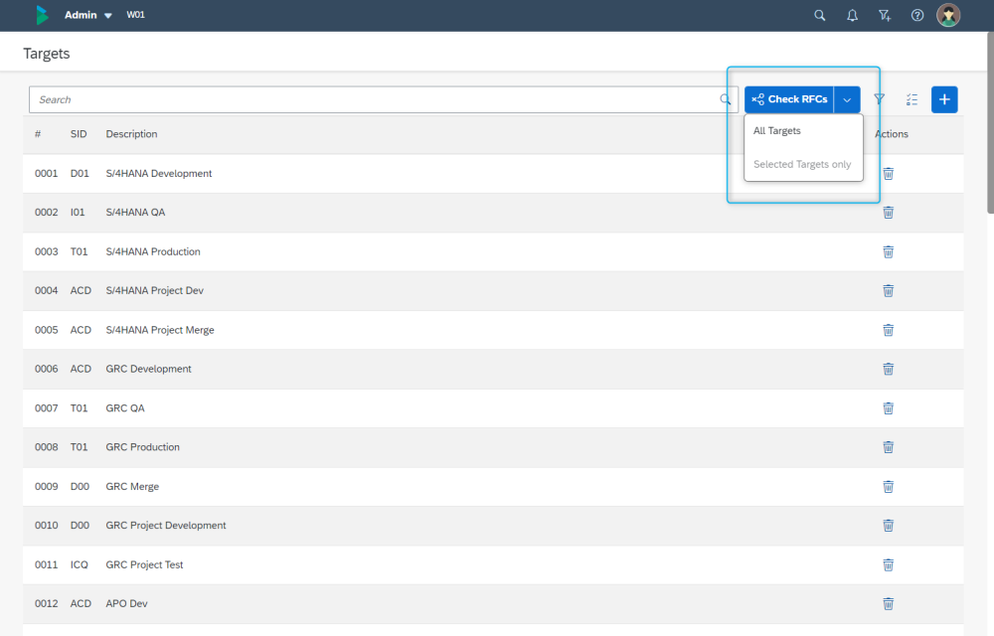Delete target 0010 GRC Project Development
The width and height of the screenshot is (994, 636).
click(x=888, y=525)
